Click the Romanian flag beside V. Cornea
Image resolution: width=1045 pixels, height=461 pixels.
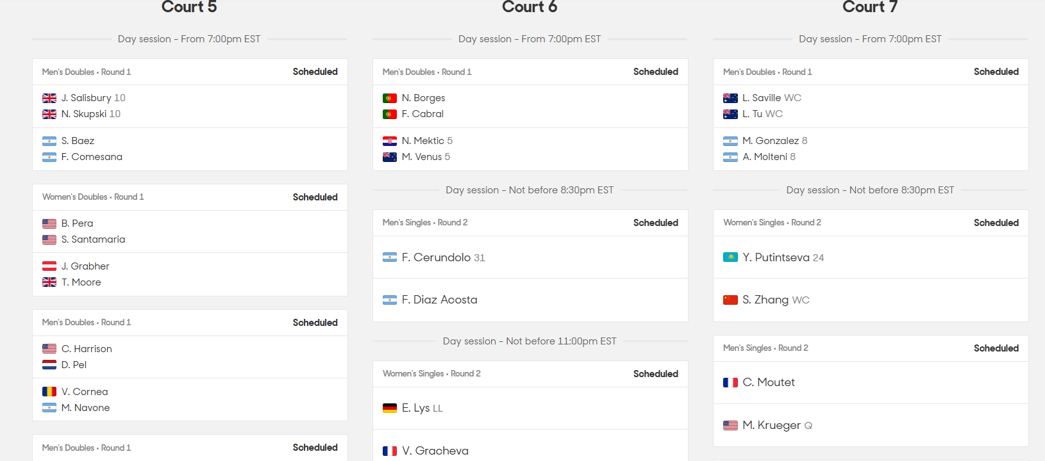49,392
